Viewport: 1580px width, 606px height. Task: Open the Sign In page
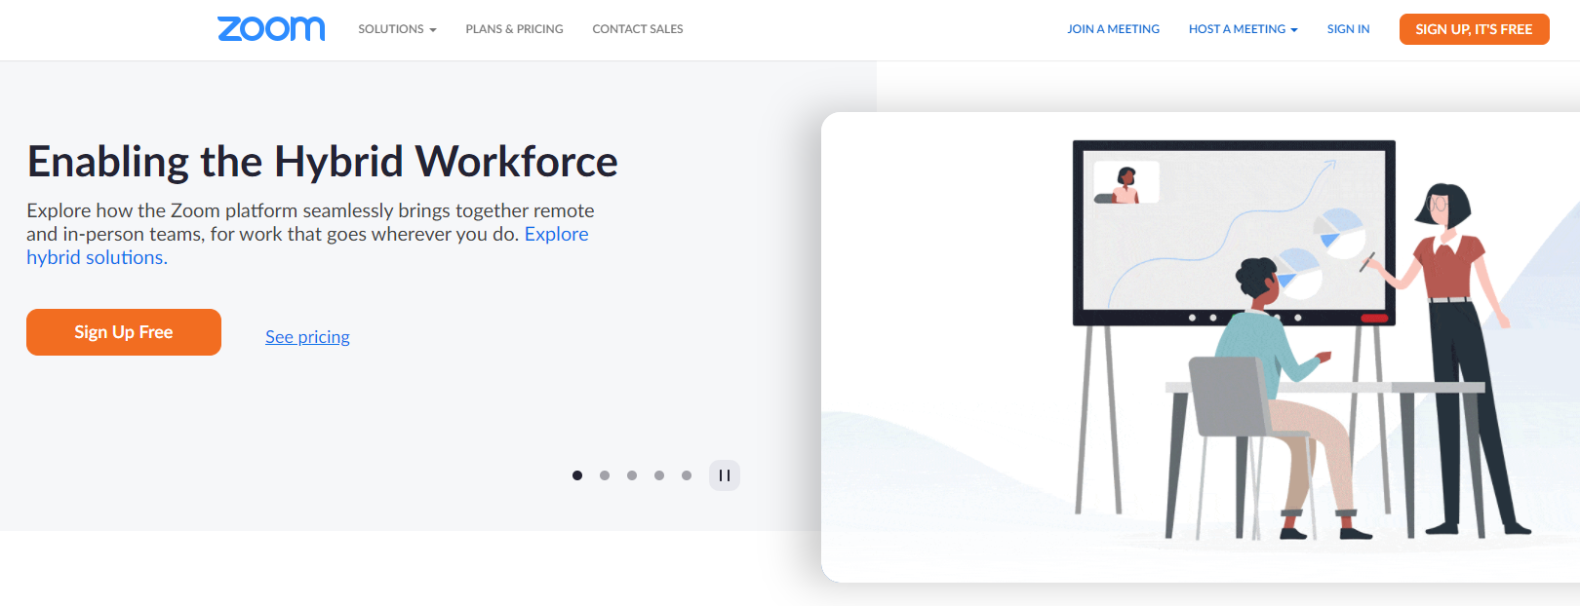pyautogui.click(x=1348, y=29)
